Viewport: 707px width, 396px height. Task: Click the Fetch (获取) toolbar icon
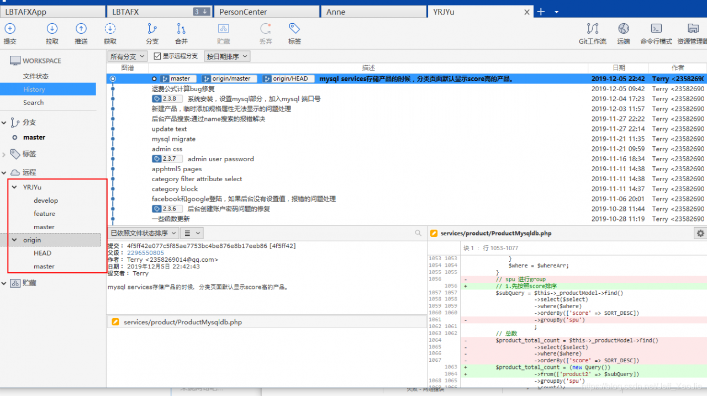[110, 29]
